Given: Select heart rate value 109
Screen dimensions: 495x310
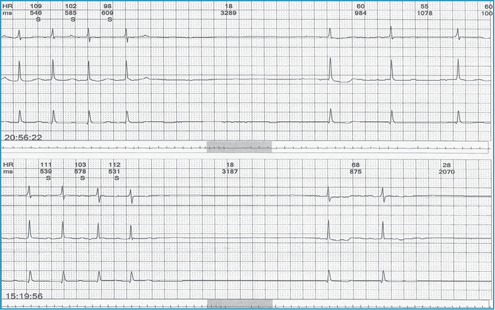Looking at the screenshot, I should click(x=35, y=7).
